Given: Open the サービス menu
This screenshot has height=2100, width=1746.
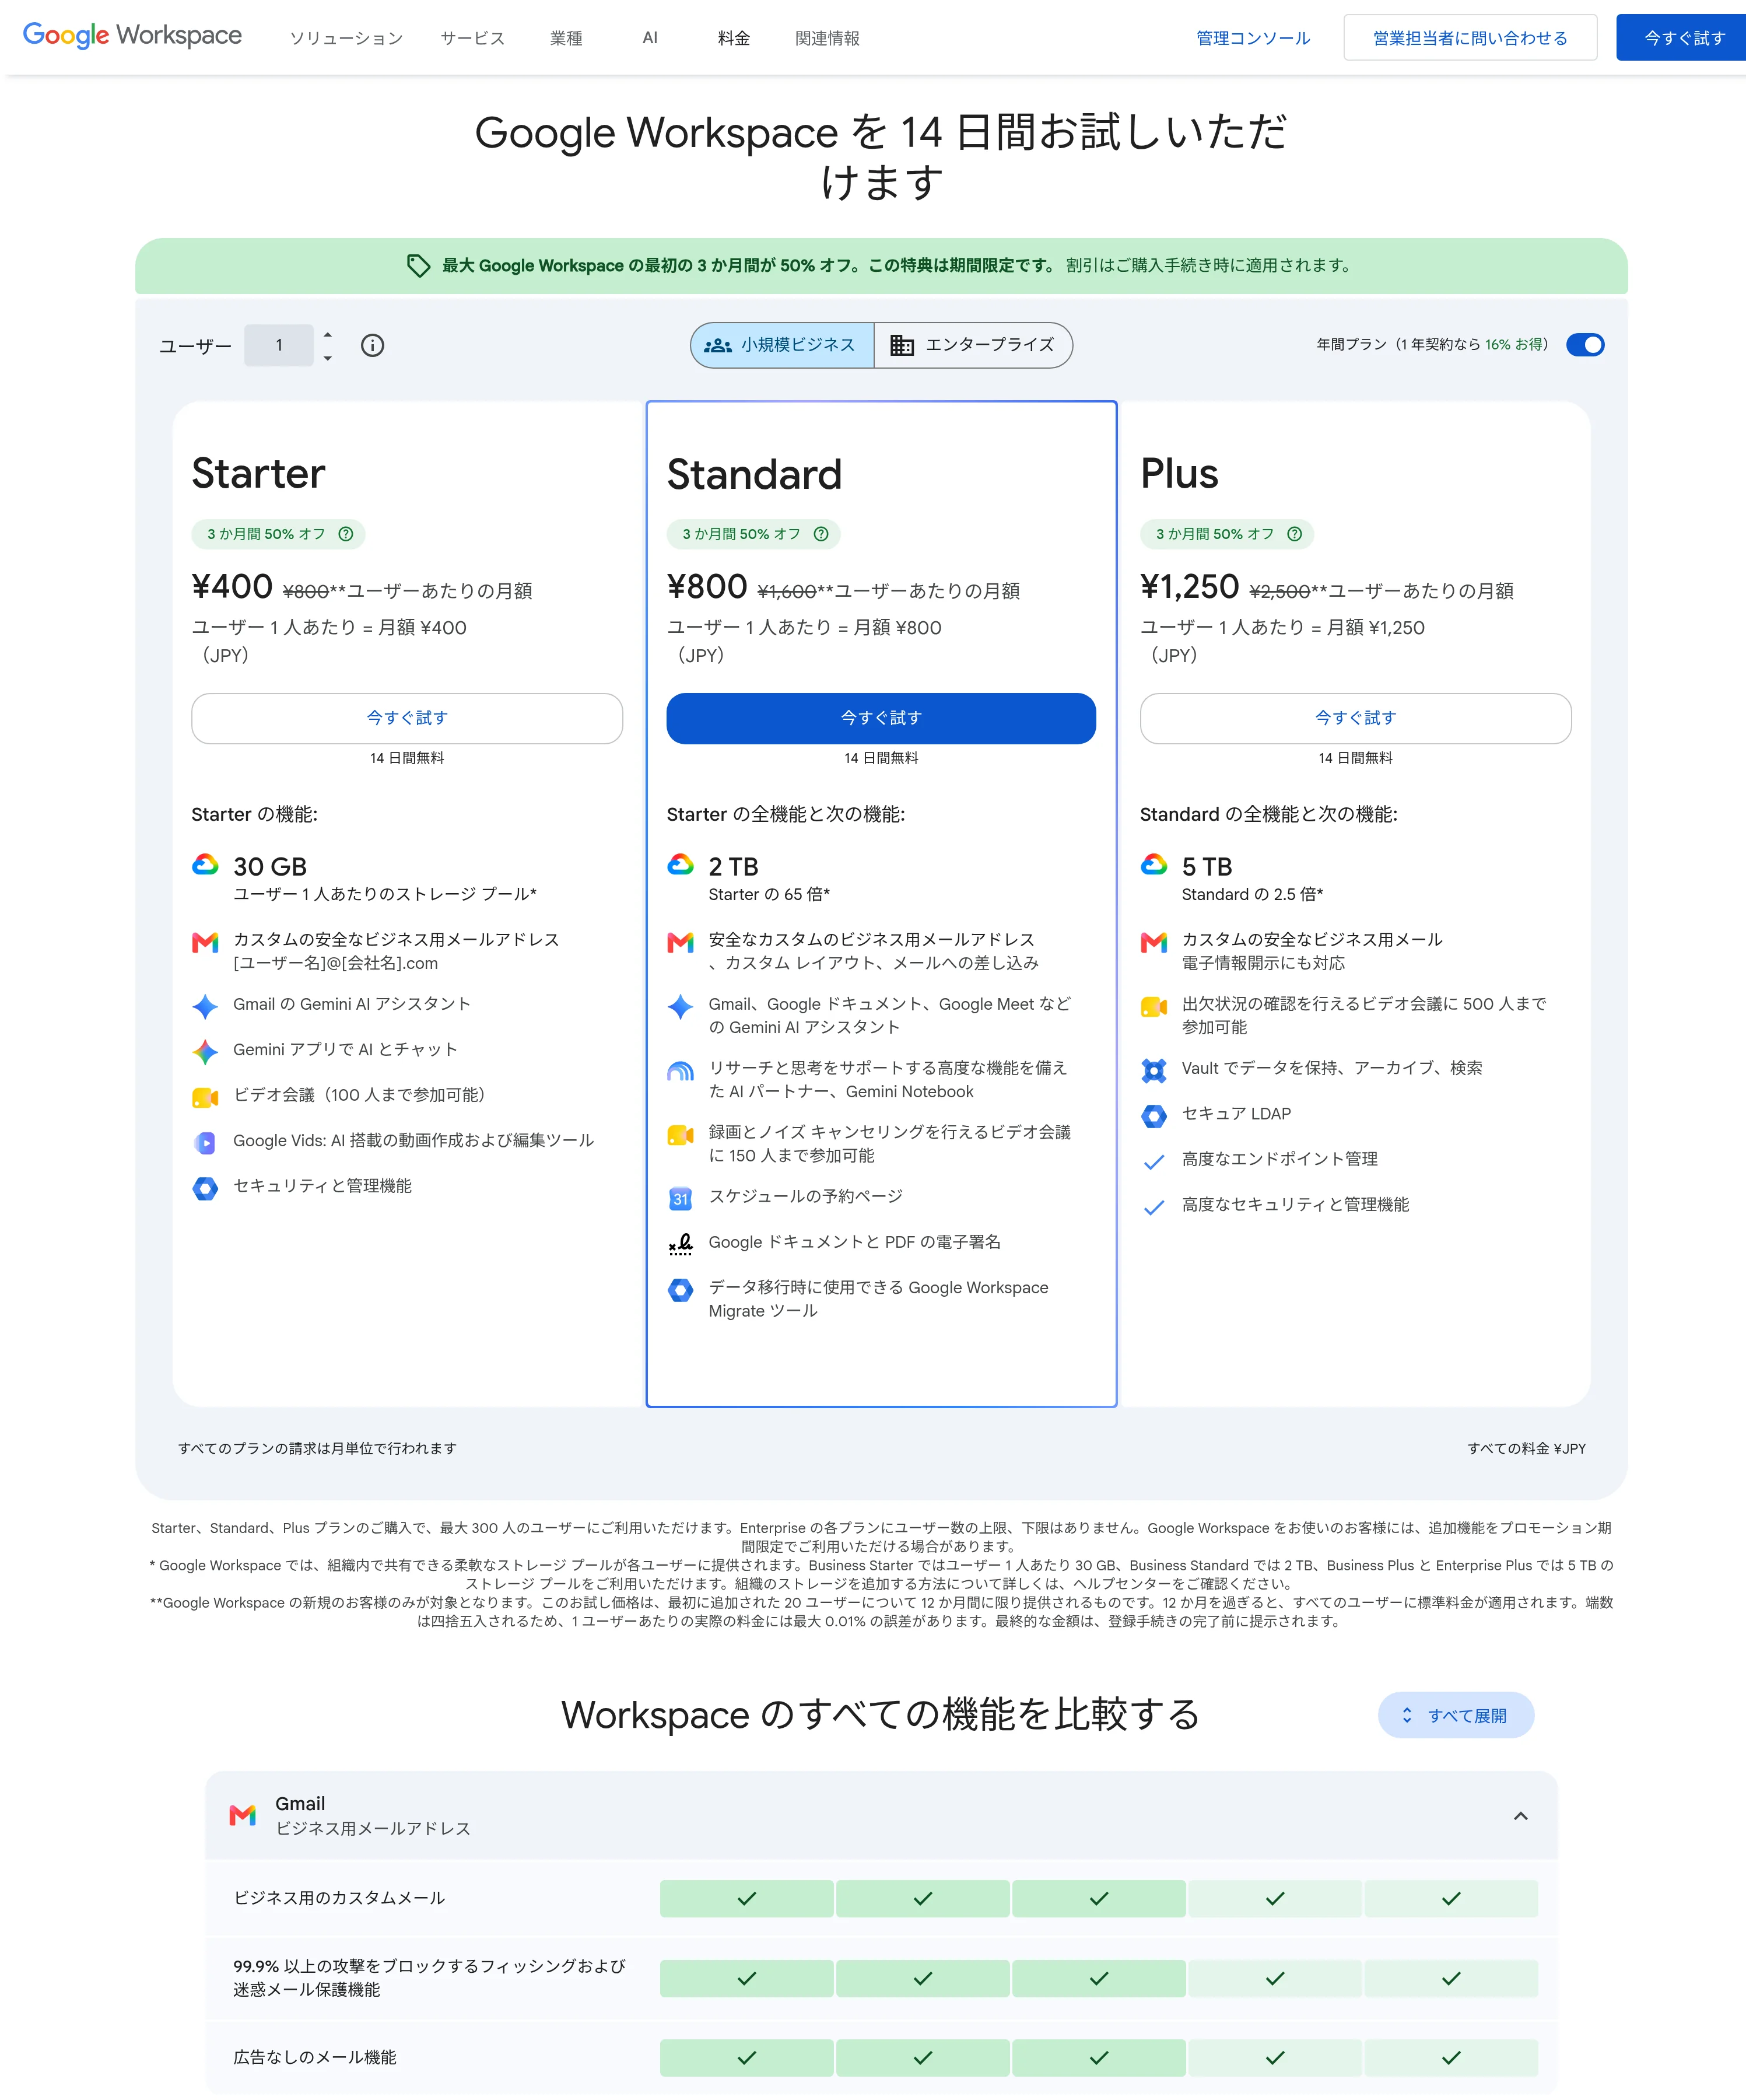Looking at the screenshot, I should point(473,38).
